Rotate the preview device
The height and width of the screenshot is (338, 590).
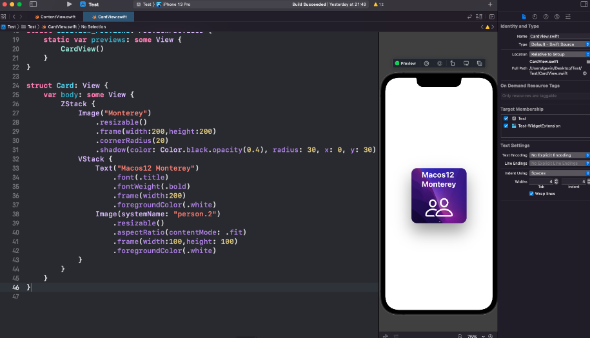453,64
